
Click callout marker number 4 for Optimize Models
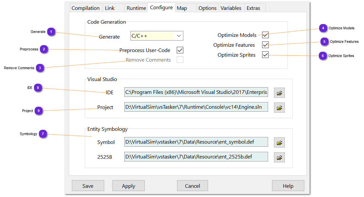click(323, 28)
